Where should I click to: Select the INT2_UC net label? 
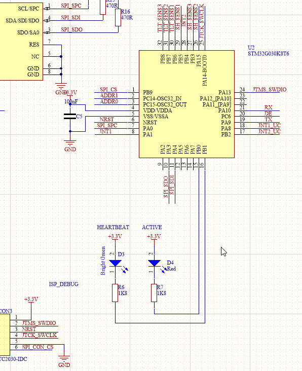click(270, 131)
